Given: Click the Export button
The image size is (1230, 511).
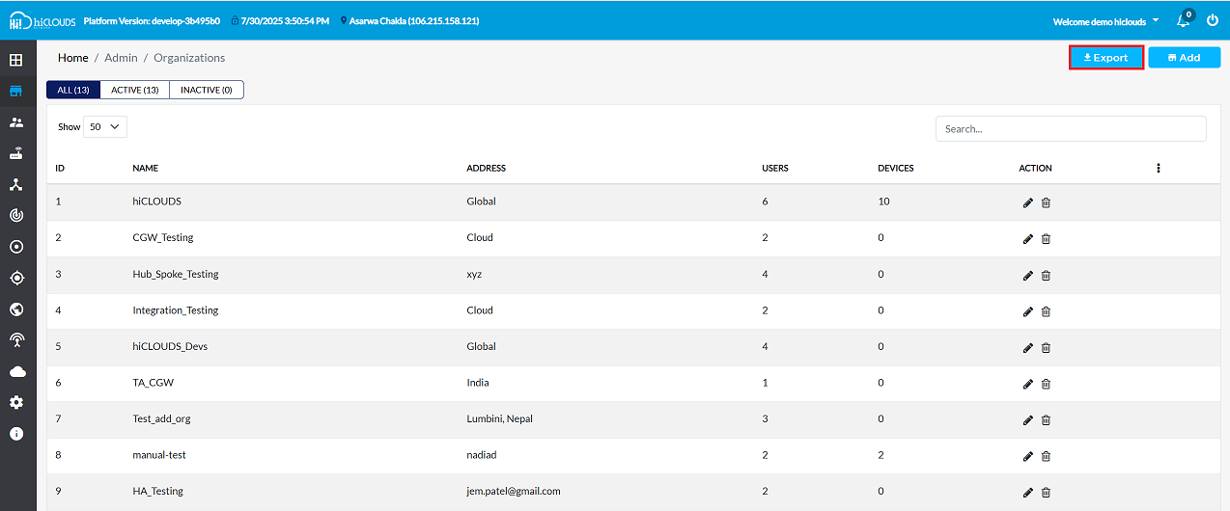Looking at the screenshot, I should pyautogui.click(x=1106, y=58).
